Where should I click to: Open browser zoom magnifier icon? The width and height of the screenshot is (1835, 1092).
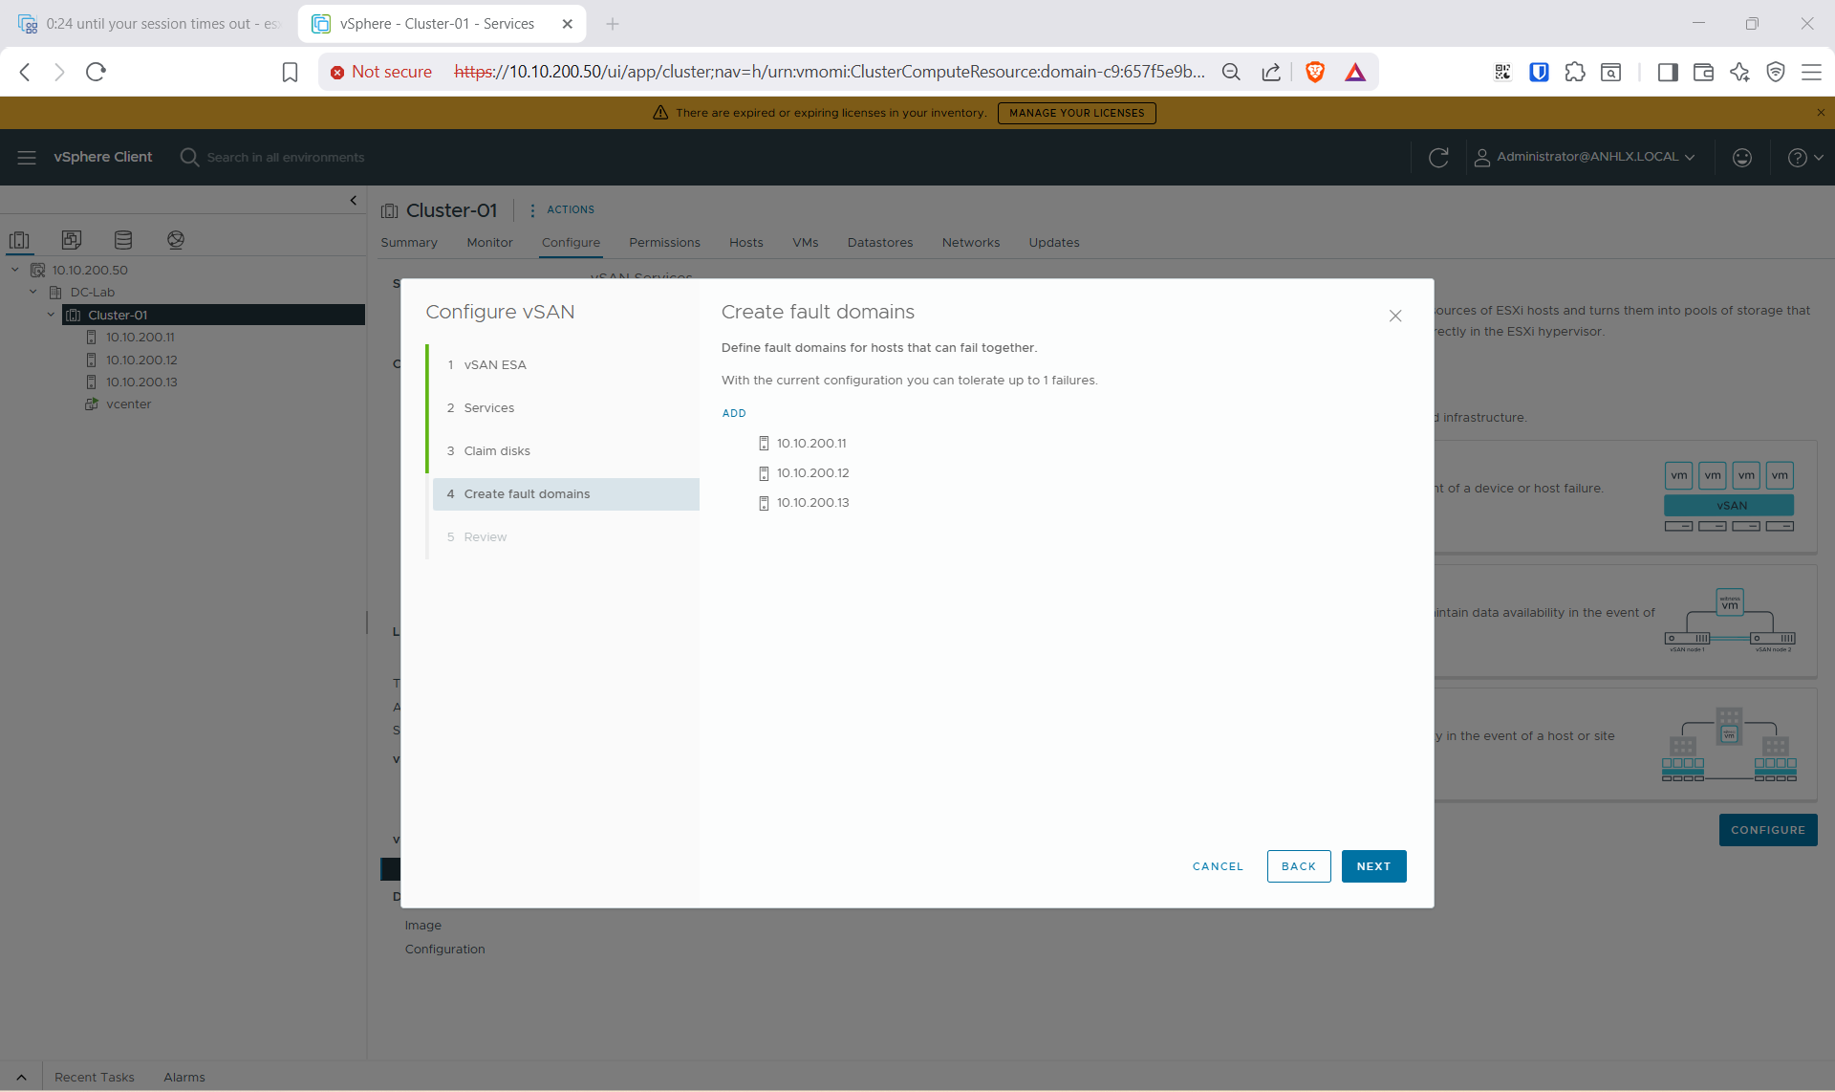click(1231, 72)
